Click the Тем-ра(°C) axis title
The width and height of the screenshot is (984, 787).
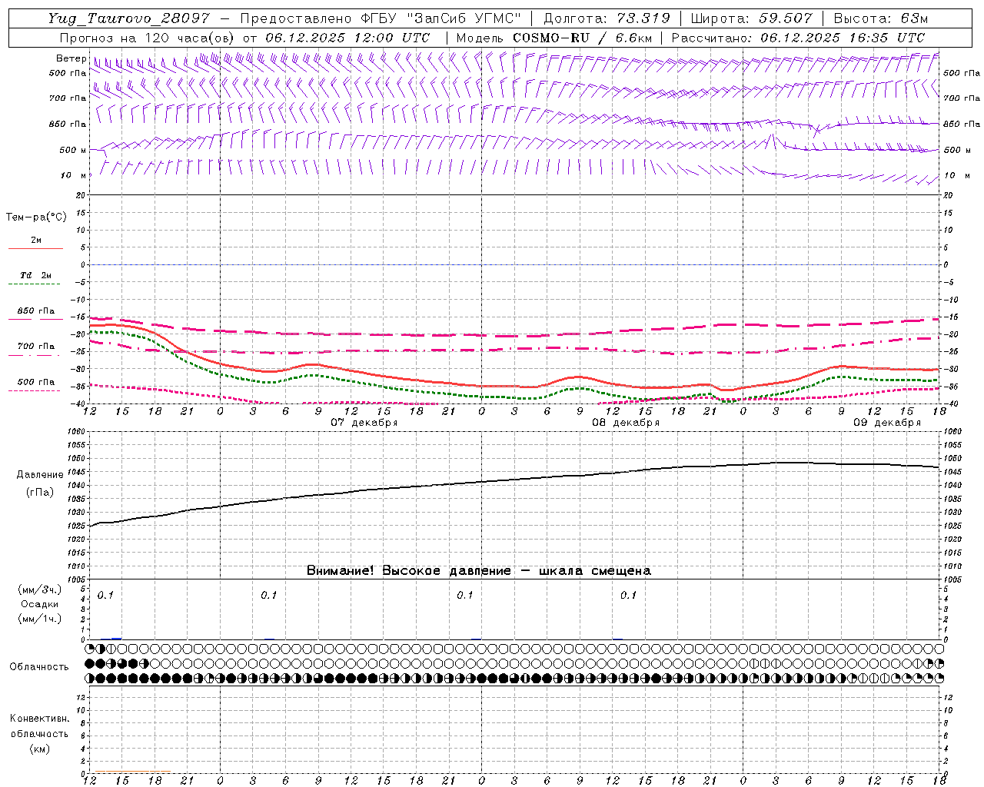pyautogui.click(x=36, y=218)
